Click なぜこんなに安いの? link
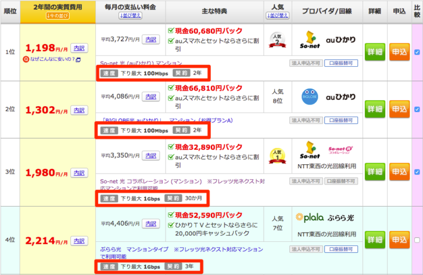 click(52, 59)
